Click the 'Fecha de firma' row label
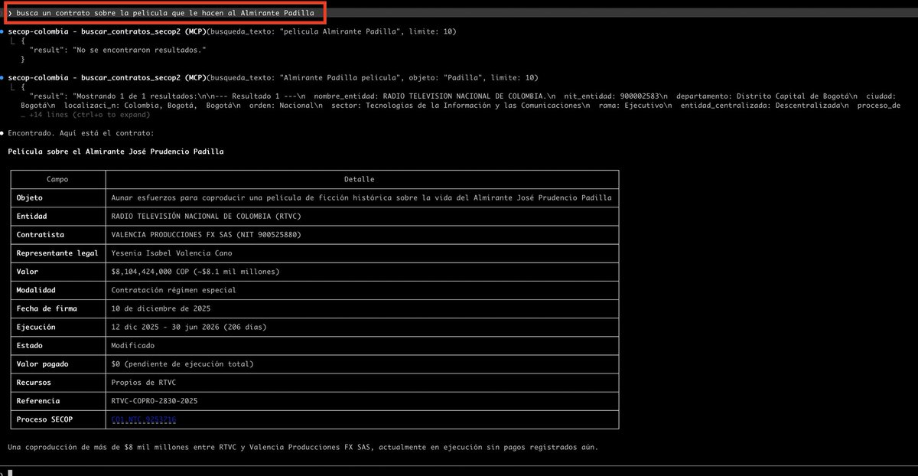The width and height of the screenshot is (918, 476). [47, 308]
